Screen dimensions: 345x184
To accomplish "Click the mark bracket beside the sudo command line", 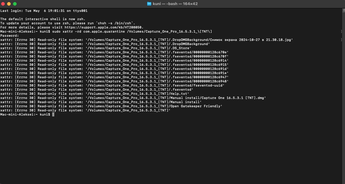I will coord(341,32).
